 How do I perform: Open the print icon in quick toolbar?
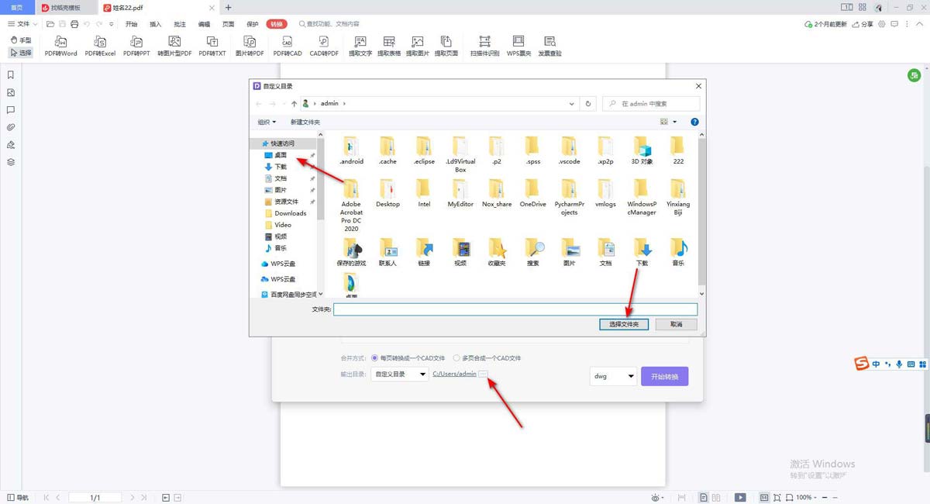[74, 24]
